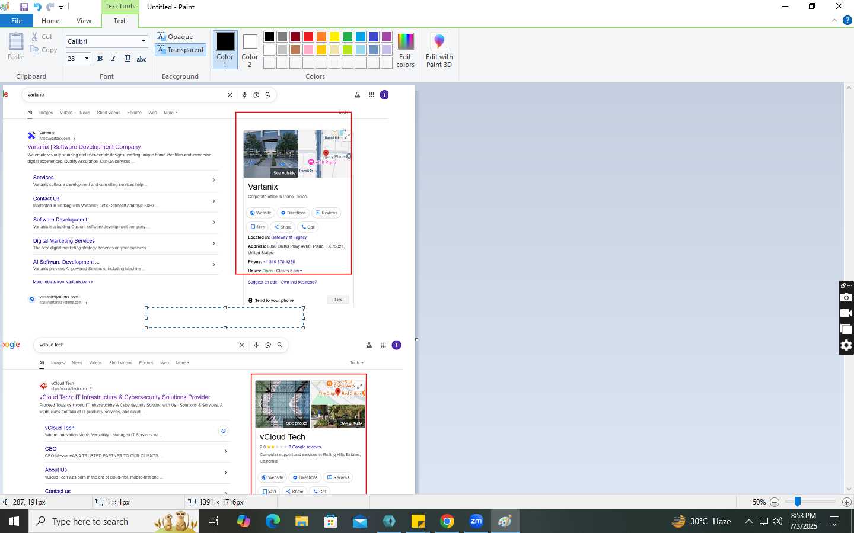This screenshot has width=854, height=533.
Task: Pick the red color swatch
Action: click(308, 37)
